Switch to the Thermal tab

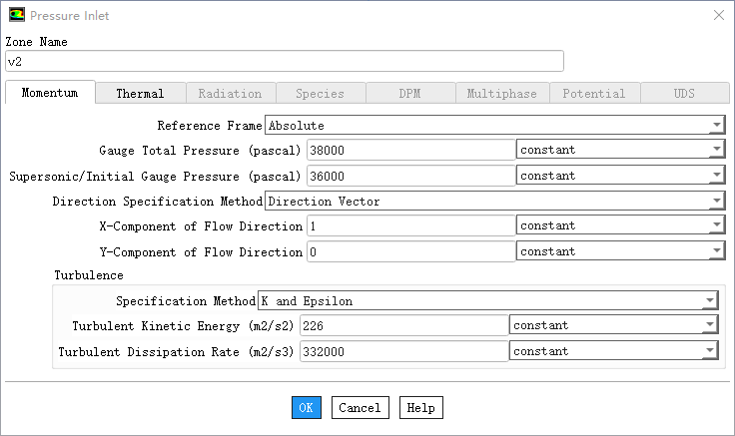[140, 94]
